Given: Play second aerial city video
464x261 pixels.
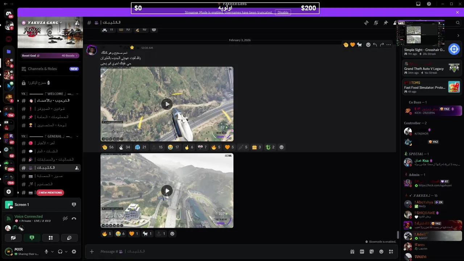Looking at the screenshot, I should [x=167, y=191].
